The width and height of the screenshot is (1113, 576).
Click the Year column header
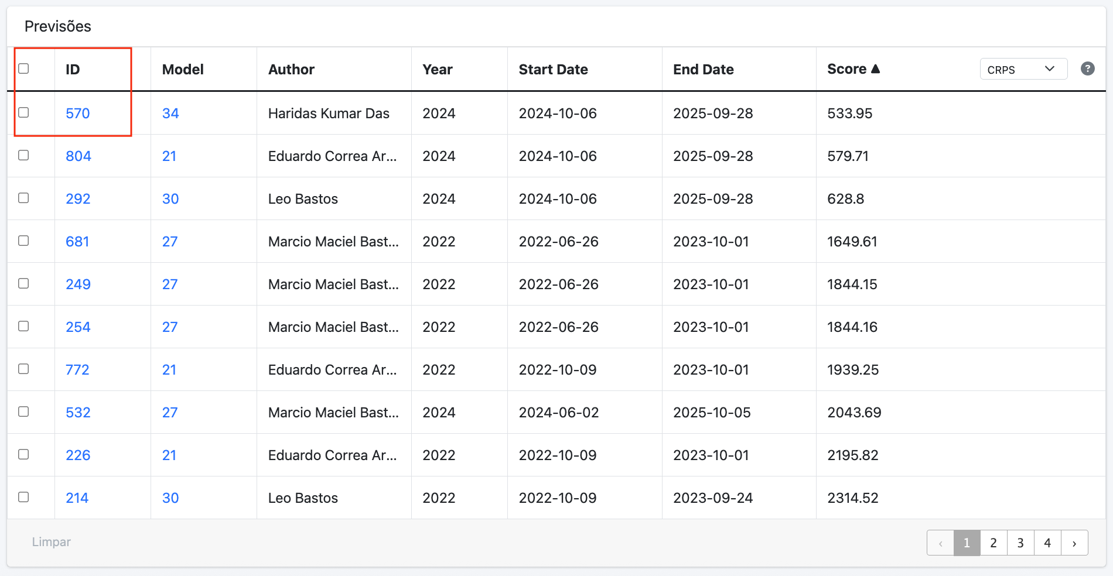tap(438, 70)
